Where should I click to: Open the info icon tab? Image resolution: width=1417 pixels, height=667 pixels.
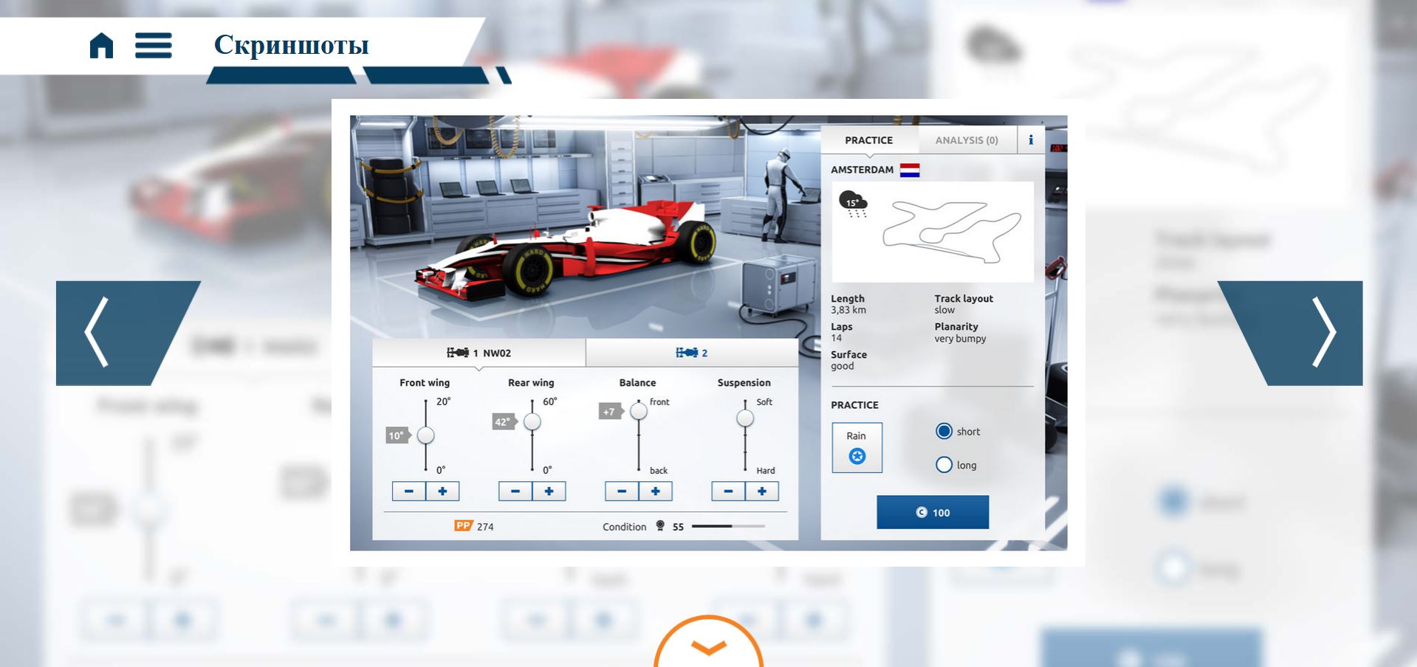(x=1031, y=139)
